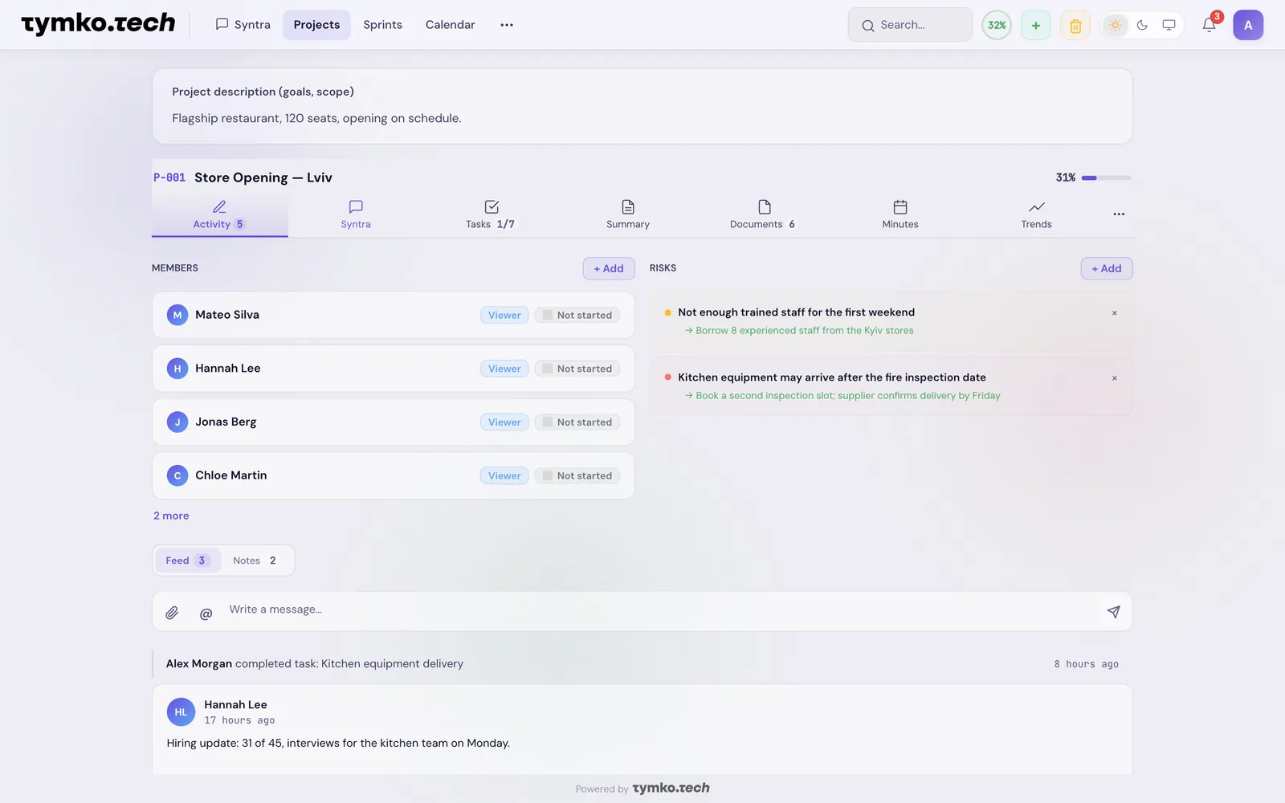The width and height of the screenshot is (1285, 803).
Task: Open Jonas Berg's Viewer role dropdown
Action: (504, 422)
